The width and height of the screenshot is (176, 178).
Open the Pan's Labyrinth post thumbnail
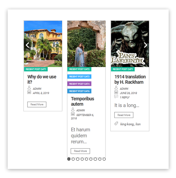130,44
